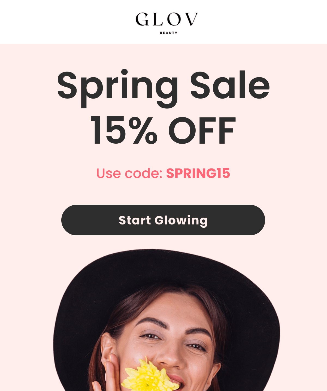Click the letter G in the GLOV logo
Screen dimensions: 327x391
(142, 19)
